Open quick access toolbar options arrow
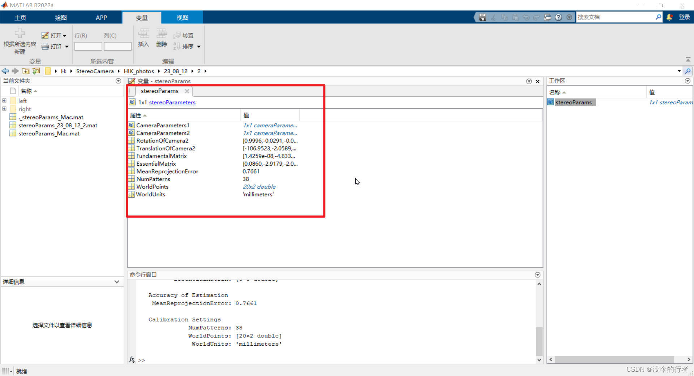The image size is (694, 376). 569,17
